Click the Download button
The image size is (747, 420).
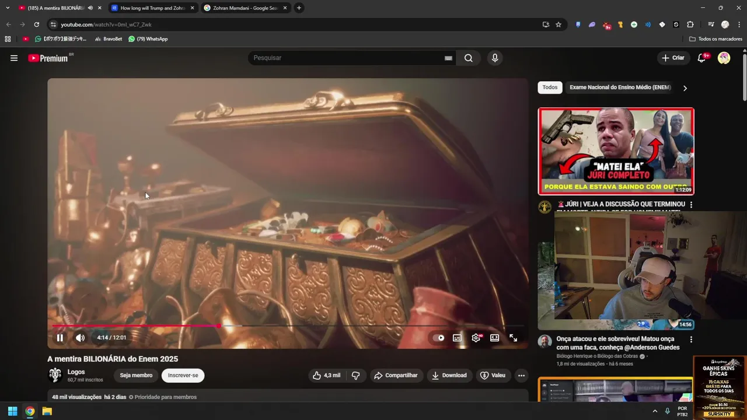pyautogui.click(x=449, y=375)
